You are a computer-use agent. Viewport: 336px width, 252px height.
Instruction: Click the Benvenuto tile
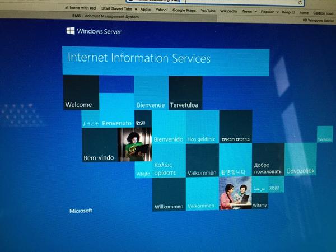117,110
